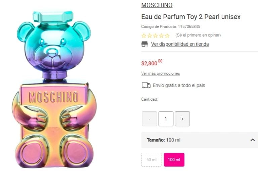Open Ver más promociones link
258x171 pixels.
point(160,73)
